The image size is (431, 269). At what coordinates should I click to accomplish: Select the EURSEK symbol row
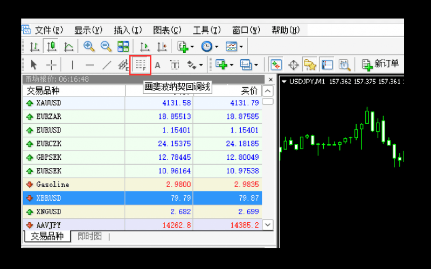coord(142,171)
